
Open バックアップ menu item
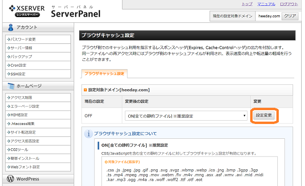point(38,57)
